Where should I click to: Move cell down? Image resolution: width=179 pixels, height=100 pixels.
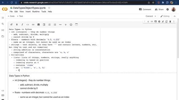click(148, 21)
